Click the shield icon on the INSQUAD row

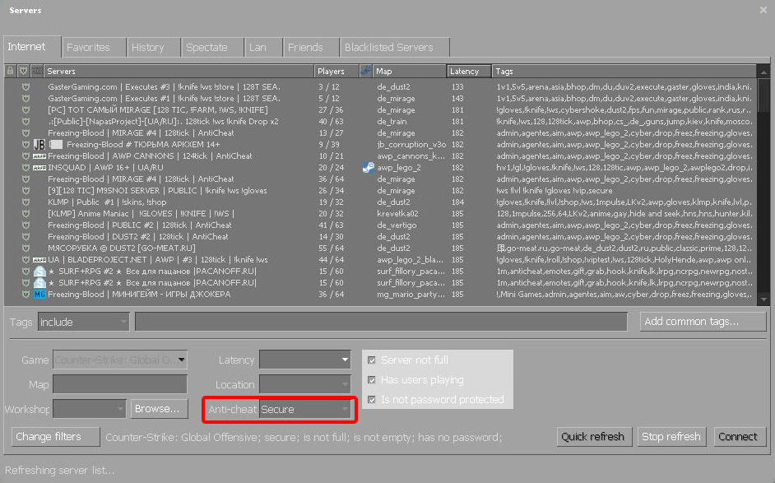point(26,168)
